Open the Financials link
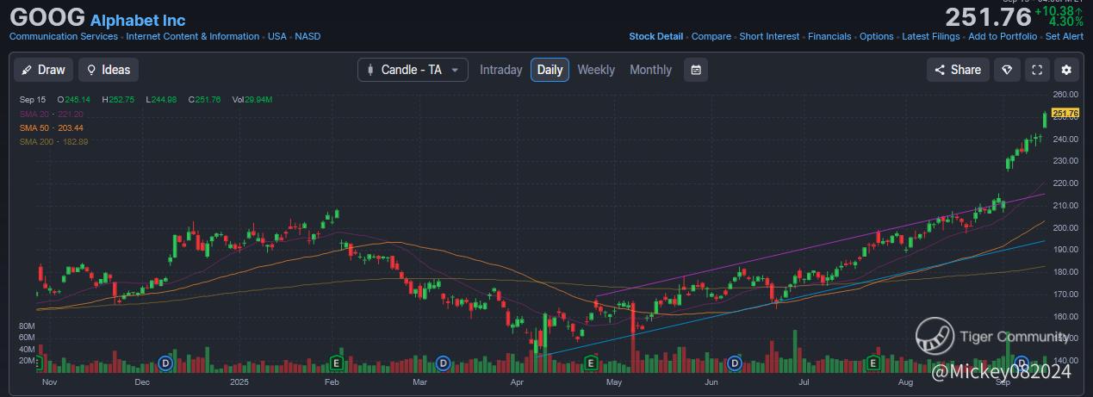Image resolution: width=1093 pixels, height=397 pixels. tap(829, 36)
